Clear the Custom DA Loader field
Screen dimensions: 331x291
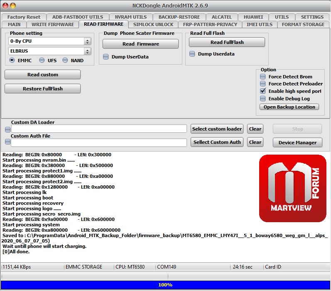(x=255, y=129)
